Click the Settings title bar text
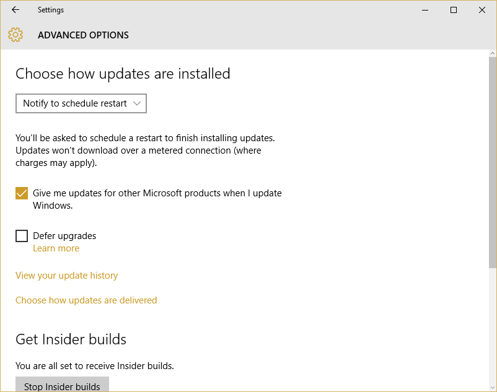Viewport: 497px width, 392px height. [50, 10]
